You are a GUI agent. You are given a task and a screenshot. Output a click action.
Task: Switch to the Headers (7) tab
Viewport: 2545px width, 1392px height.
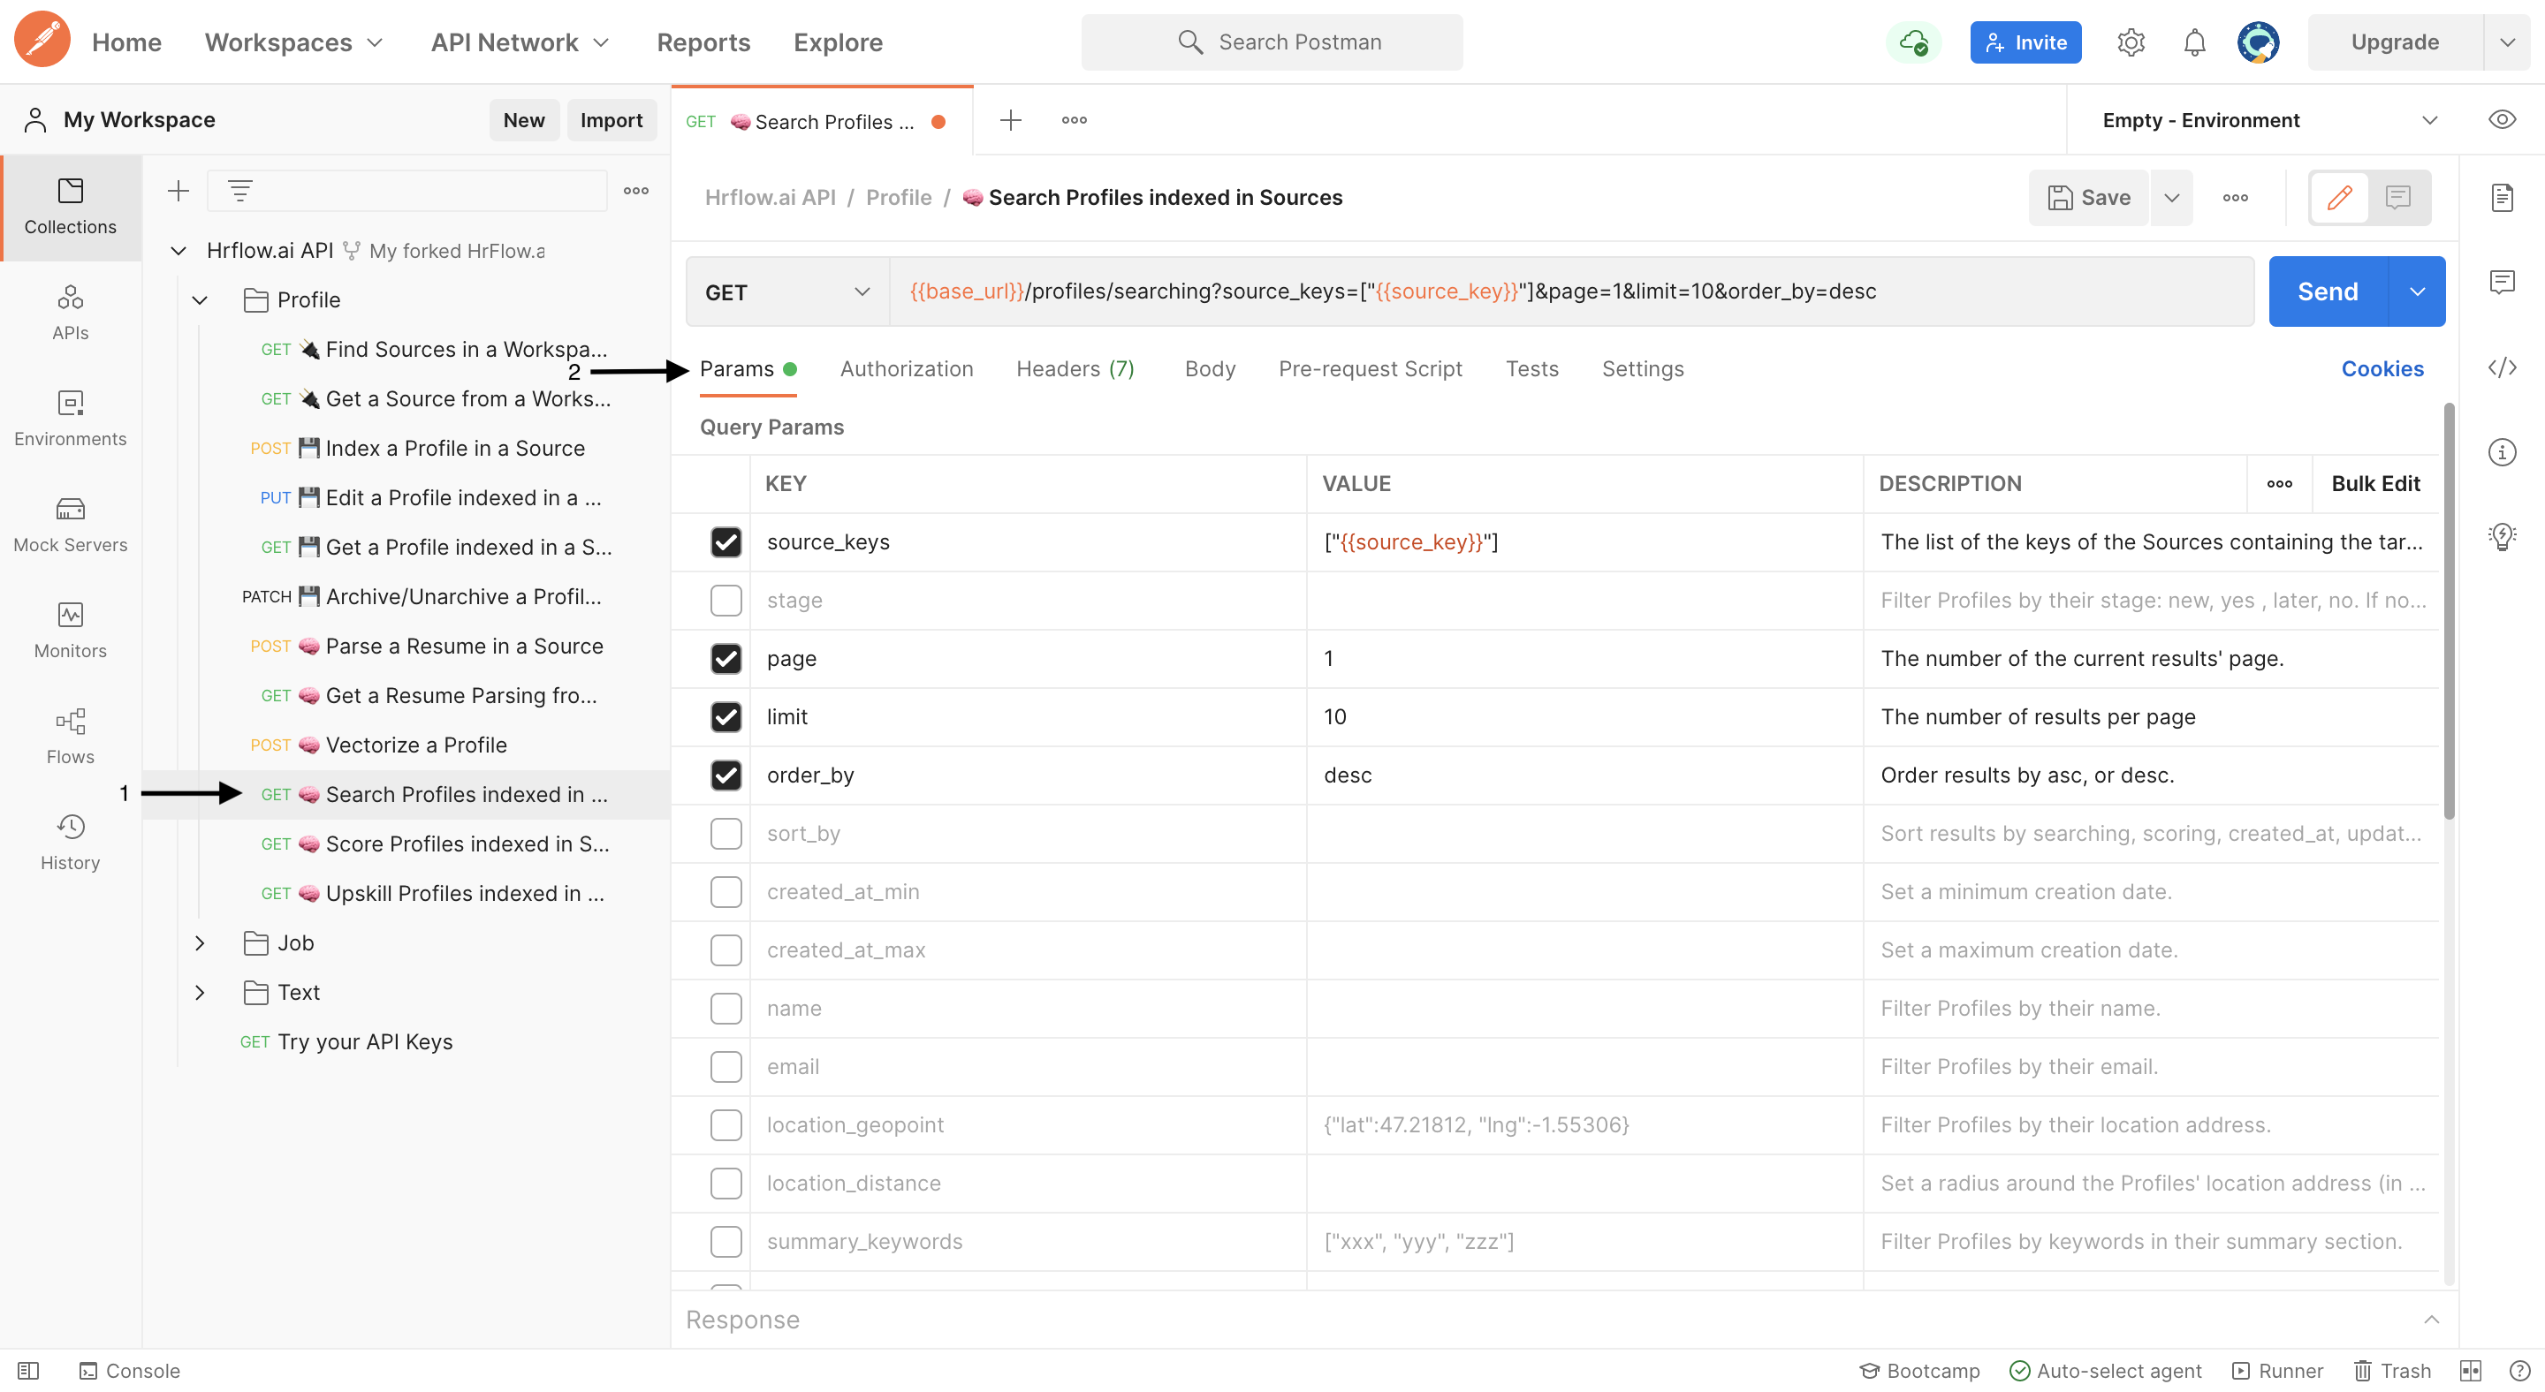pyautogui.click(x=1075, y=368)
